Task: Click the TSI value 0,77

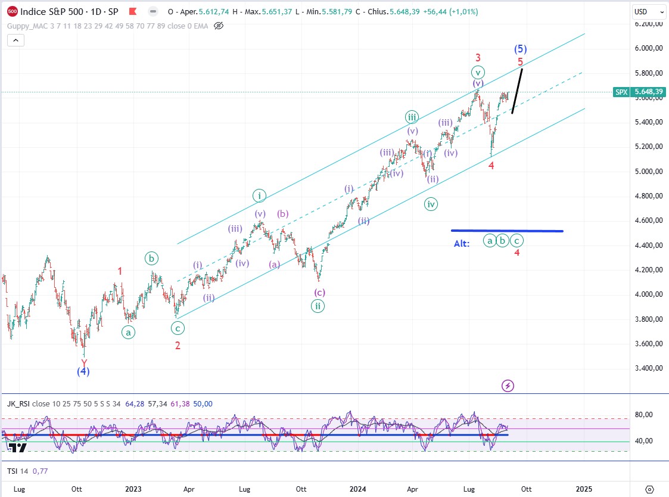Action: (x=40, y=471)
